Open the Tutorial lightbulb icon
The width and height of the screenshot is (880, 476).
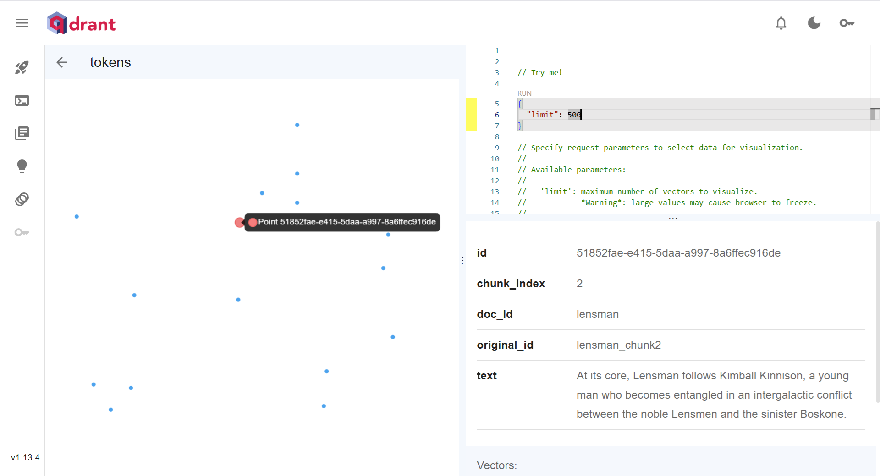(22, 166)
